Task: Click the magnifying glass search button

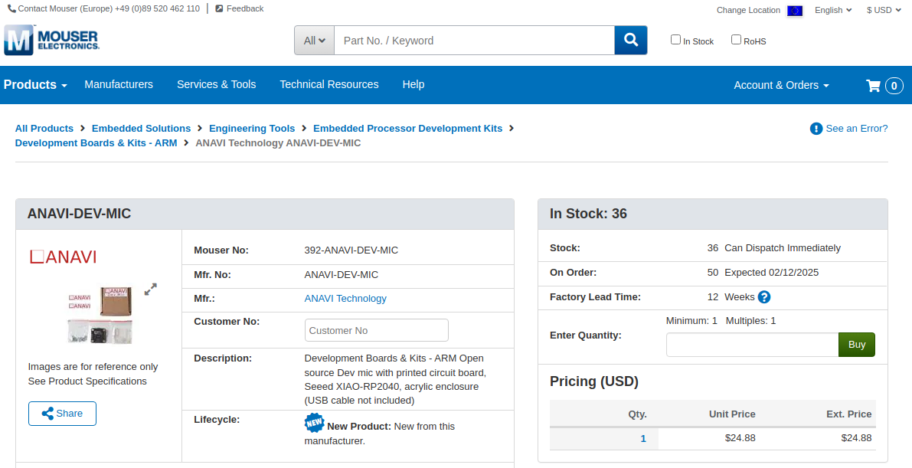Action: (630, 41)
